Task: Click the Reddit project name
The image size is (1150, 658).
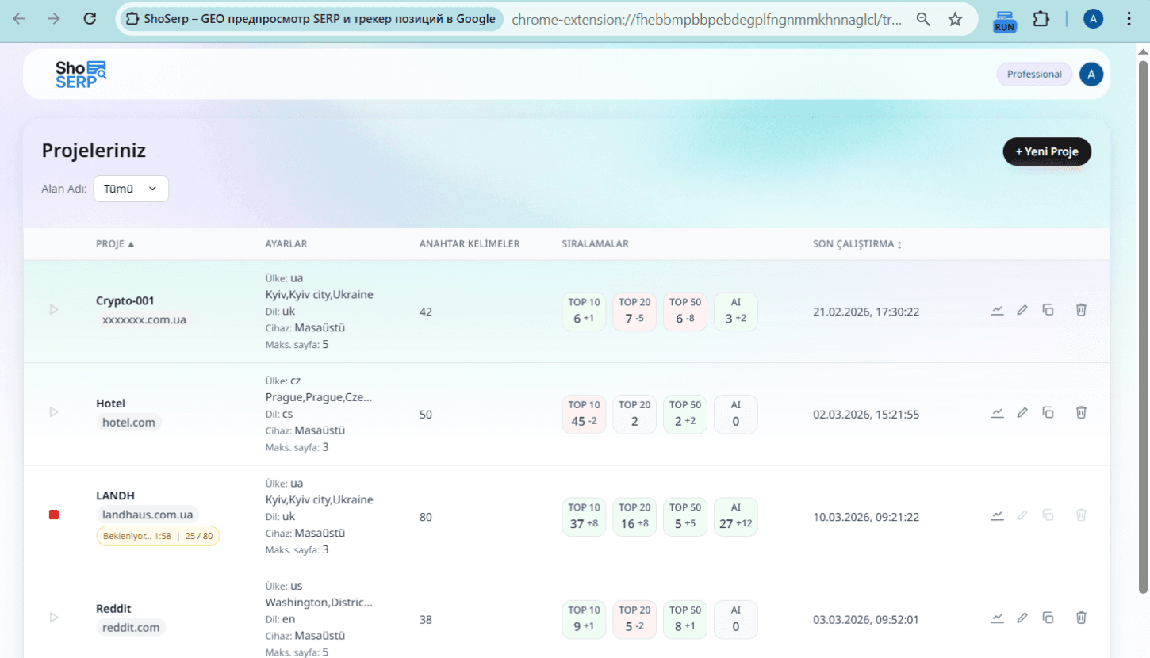Action: click(113, 609)
